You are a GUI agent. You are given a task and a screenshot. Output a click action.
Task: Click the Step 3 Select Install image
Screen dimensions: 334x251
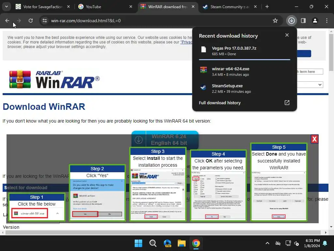[x=158, y=184]
